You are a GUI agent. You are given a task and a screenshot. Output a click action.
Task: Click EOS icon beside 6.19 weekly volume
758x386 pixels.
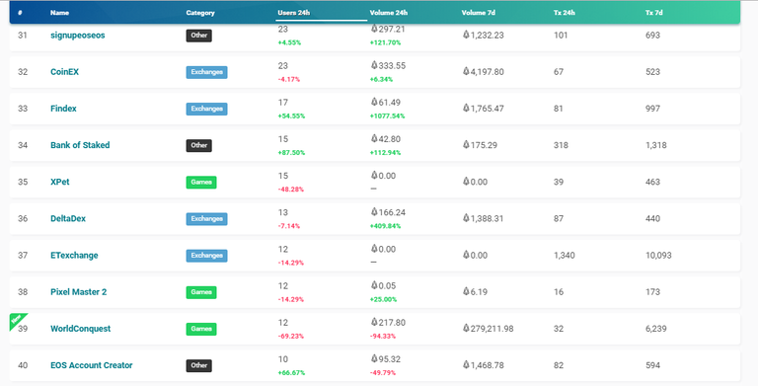(466, 291)
